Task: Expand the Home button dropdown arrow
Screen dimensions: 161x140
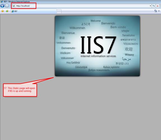Action: [159, 11]
